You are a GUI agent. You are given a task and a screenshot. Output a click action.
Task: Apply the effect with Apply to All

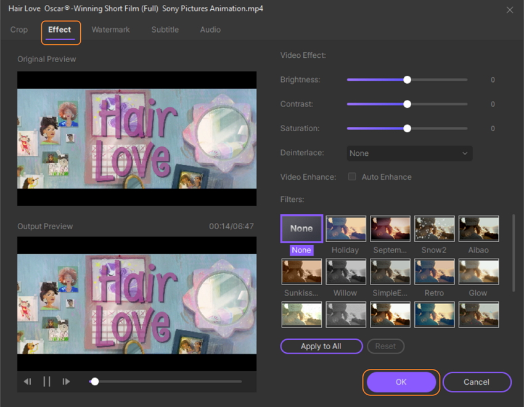(321, 346)
